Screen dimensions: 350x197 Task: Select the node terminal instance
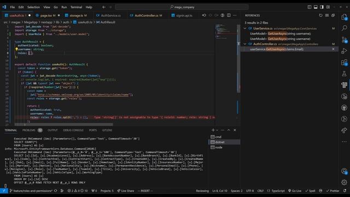[x=224, y=147]
